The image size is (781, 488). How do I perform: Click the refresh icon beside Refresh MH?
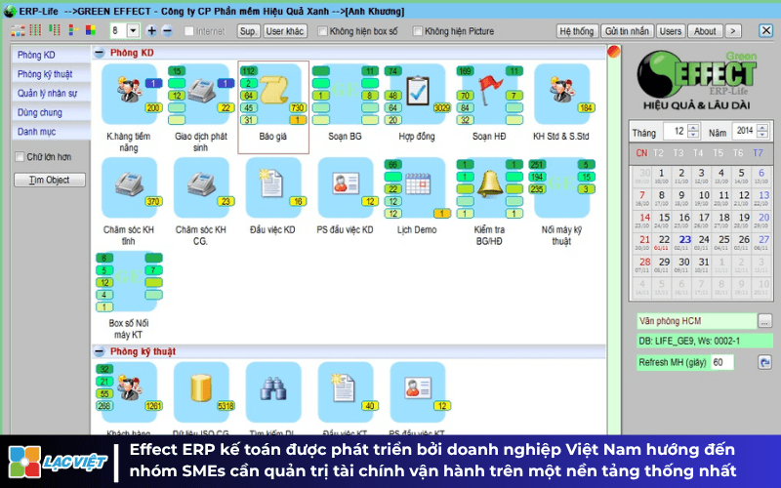pyautogui.click(x=764, y=362)
